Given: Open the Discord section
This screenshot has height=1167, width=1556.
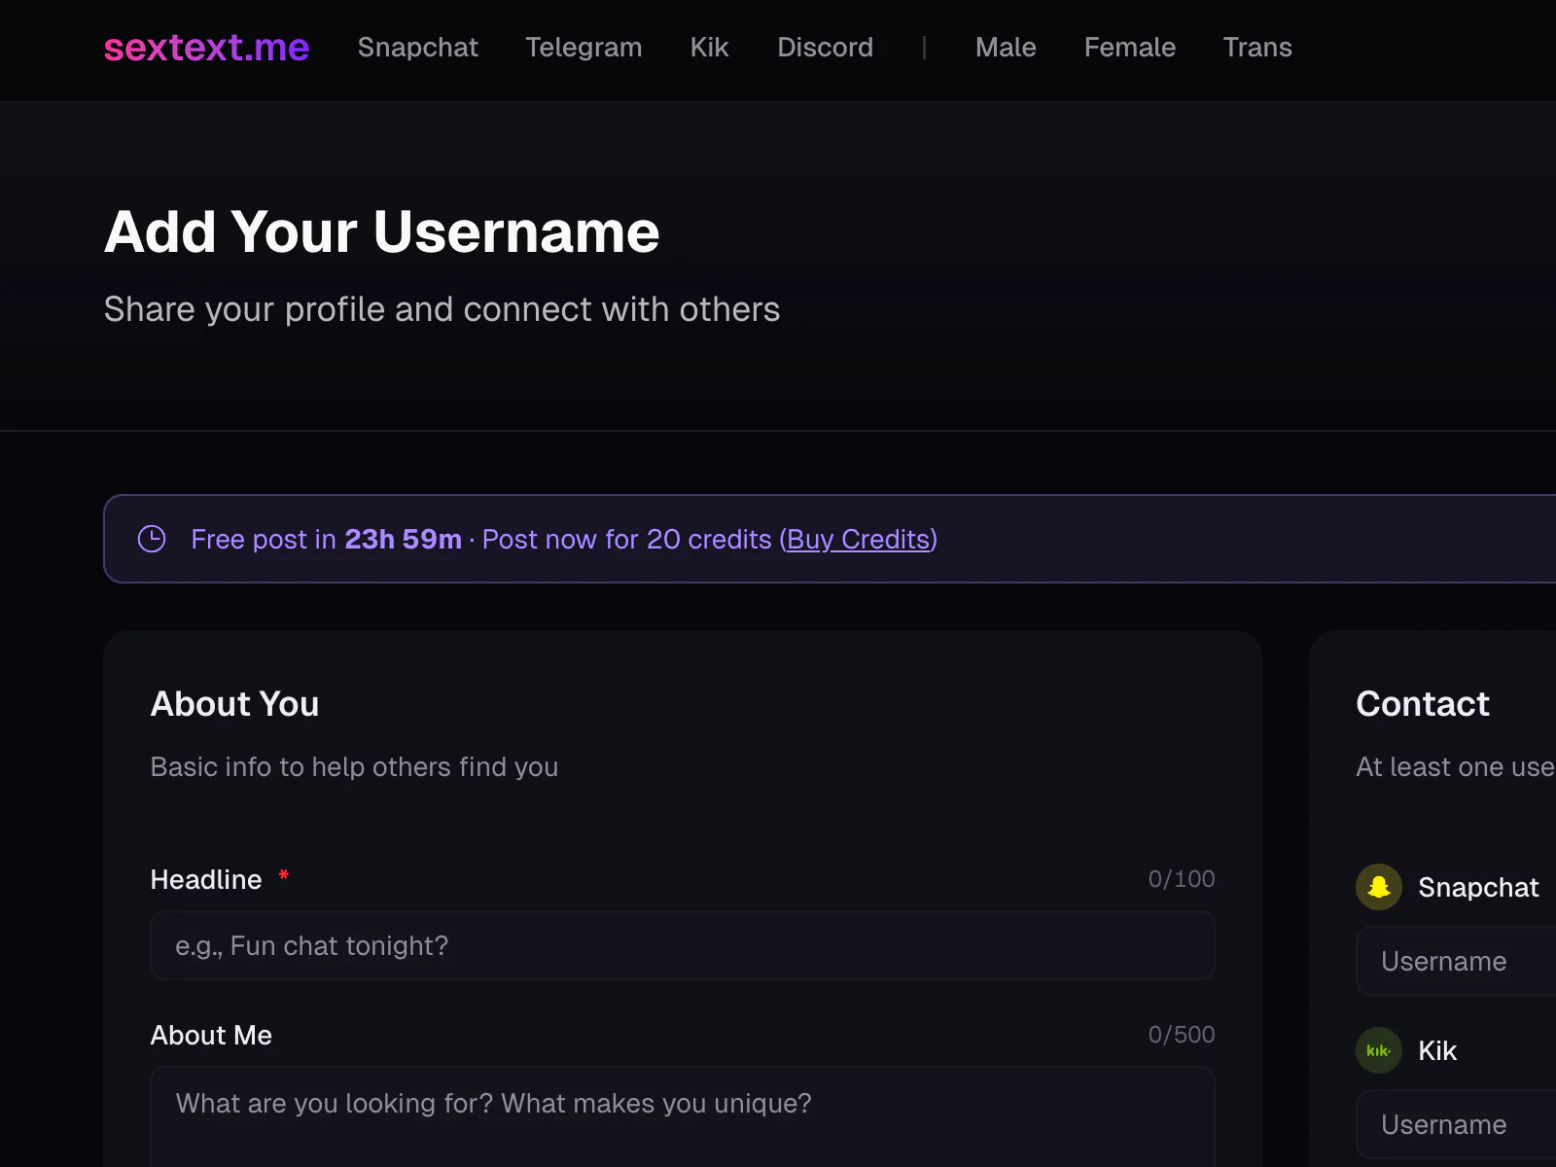Looking at the screenshot, I should tap(825, 48).
